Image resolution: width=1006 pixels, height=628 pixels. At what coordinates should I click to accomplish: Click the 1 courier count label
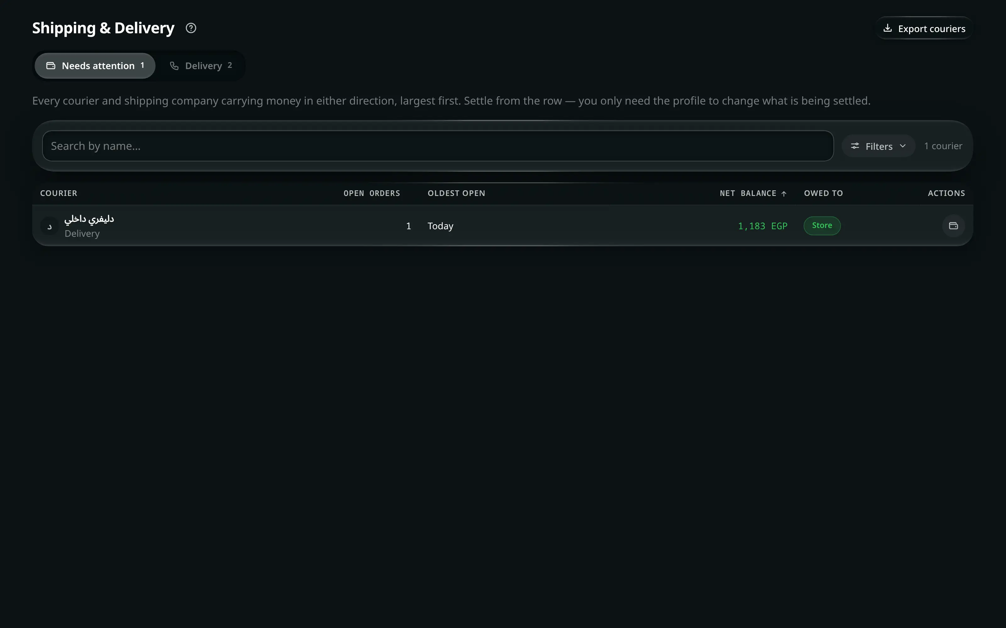943,146
